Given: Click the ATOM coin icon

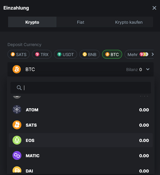Looking at the screenshot, I should point(17,110).
